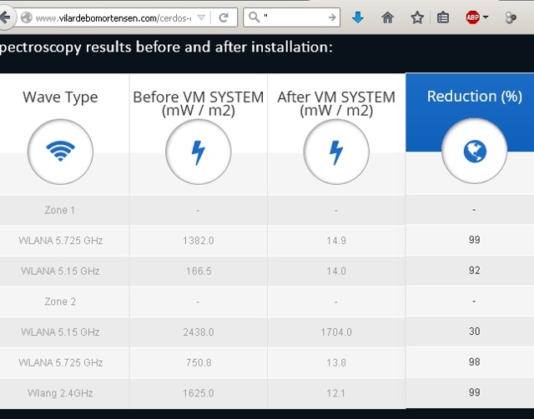Focus the browser search box
The height and width of the screenshot is (419, 534).
[291, 17]
